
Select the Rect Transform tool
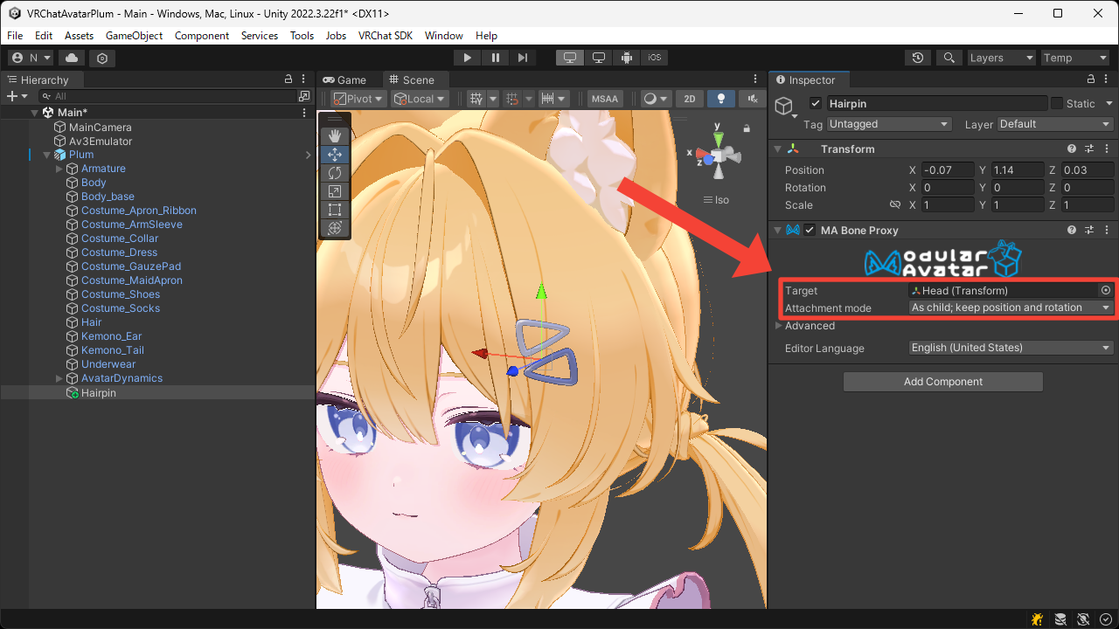tap(335, 210)
